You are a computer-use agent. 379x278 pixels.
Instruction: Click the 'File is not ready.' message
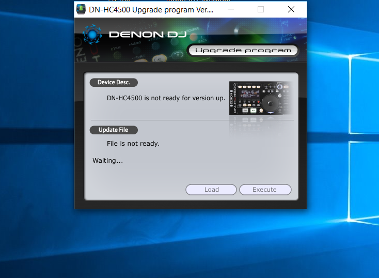(x=133, y=144)
